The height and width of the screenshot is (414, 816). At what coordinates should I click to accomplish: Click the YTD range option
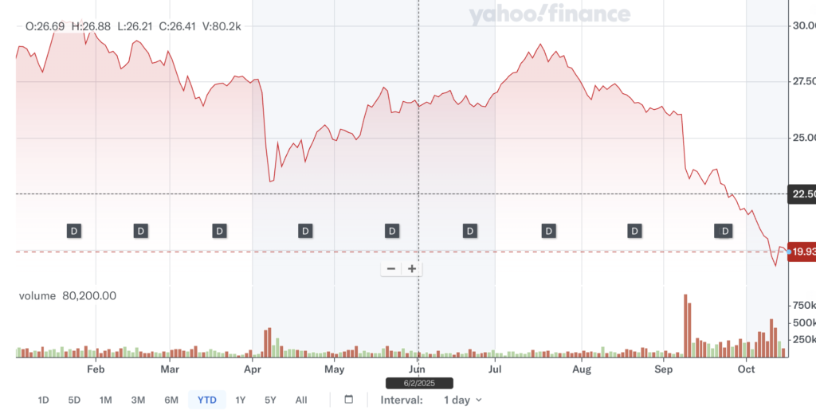(x=206, y=400)
